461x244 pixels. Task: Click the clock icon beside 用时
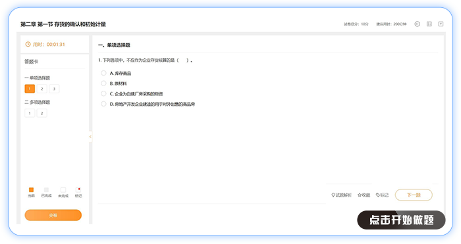coord(28,44)
